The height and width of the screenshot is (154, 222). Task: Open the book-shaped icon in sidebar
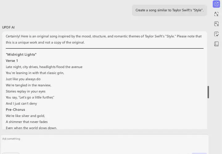(216, 44)
